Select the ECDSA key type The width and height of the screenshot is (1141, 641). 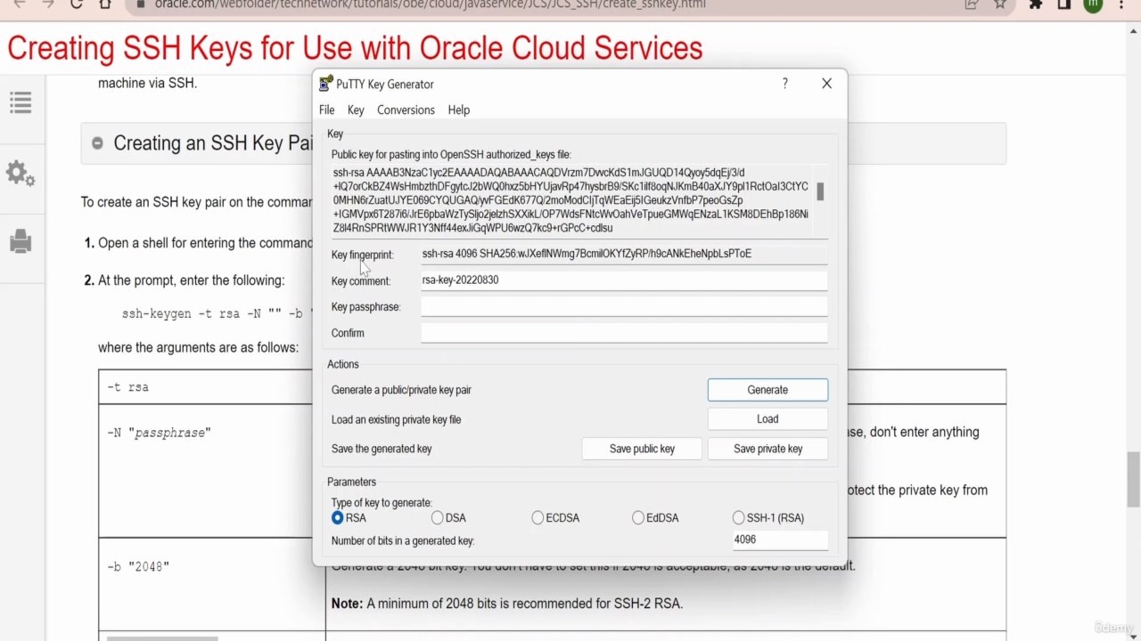coord(538,517)
